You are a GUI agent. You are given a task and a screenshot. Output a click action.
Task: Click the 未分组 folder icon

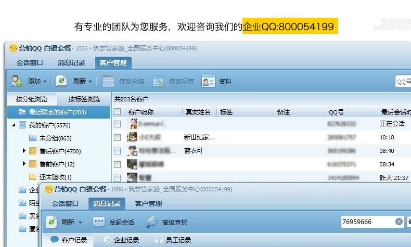(33, 138)
